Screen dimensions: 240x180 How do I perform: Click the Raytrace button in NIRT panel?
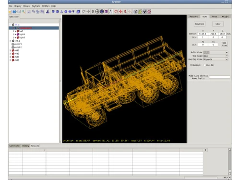tap(200, 24)
